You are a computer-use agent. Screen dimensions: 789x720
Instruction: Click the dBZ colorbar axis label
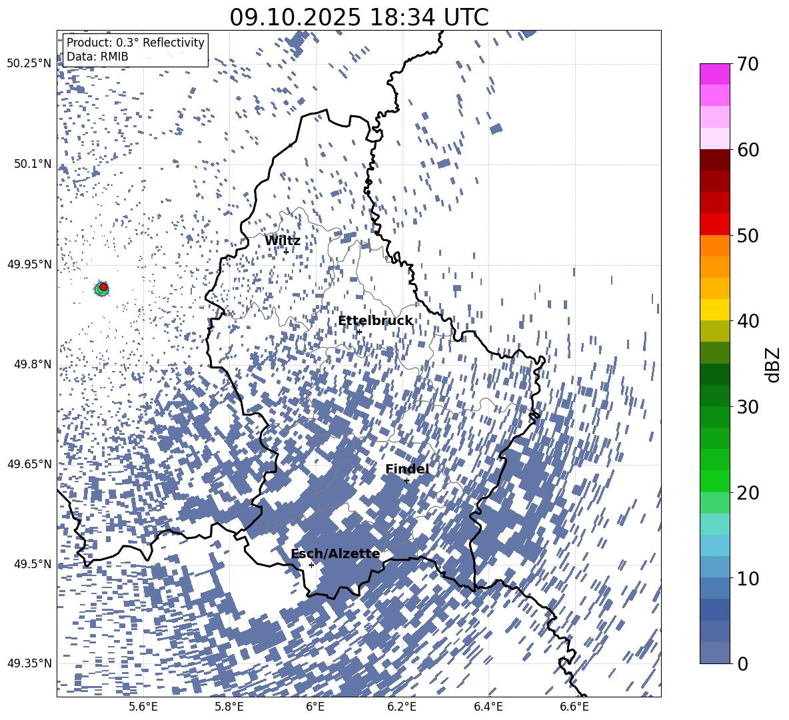774,364
